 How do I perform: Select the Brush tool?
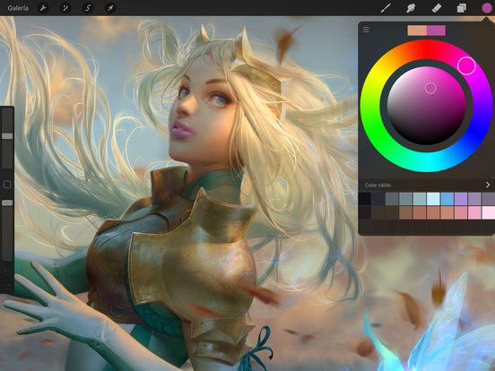tap(386, 8)
